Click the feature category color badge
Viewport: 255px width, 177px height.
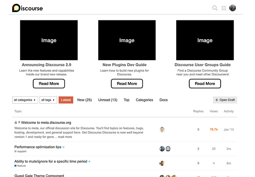(x=16, y=166)
